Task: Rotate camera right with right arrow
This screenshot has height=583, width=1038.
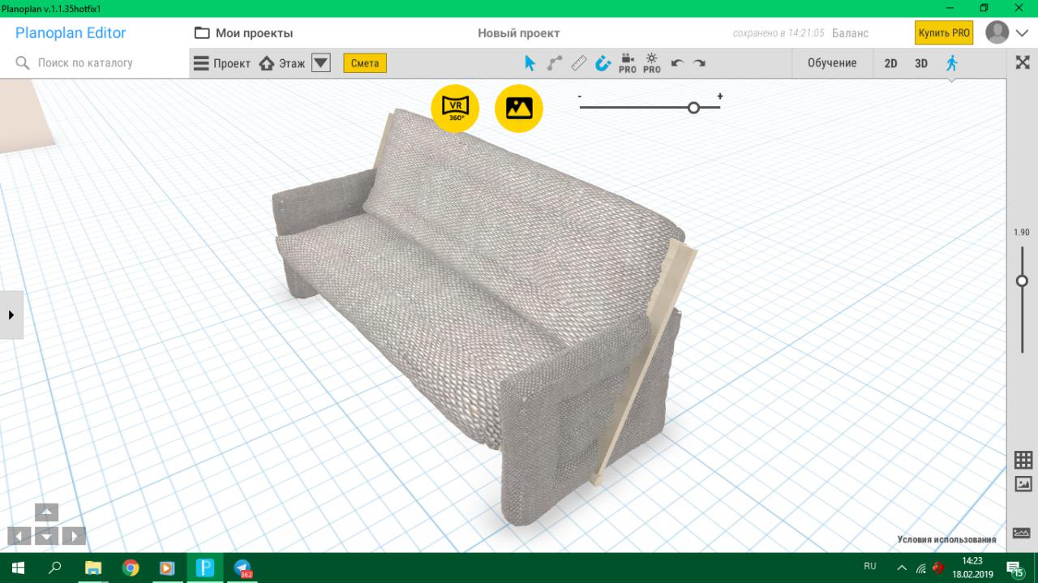Action: coord(74,536)
